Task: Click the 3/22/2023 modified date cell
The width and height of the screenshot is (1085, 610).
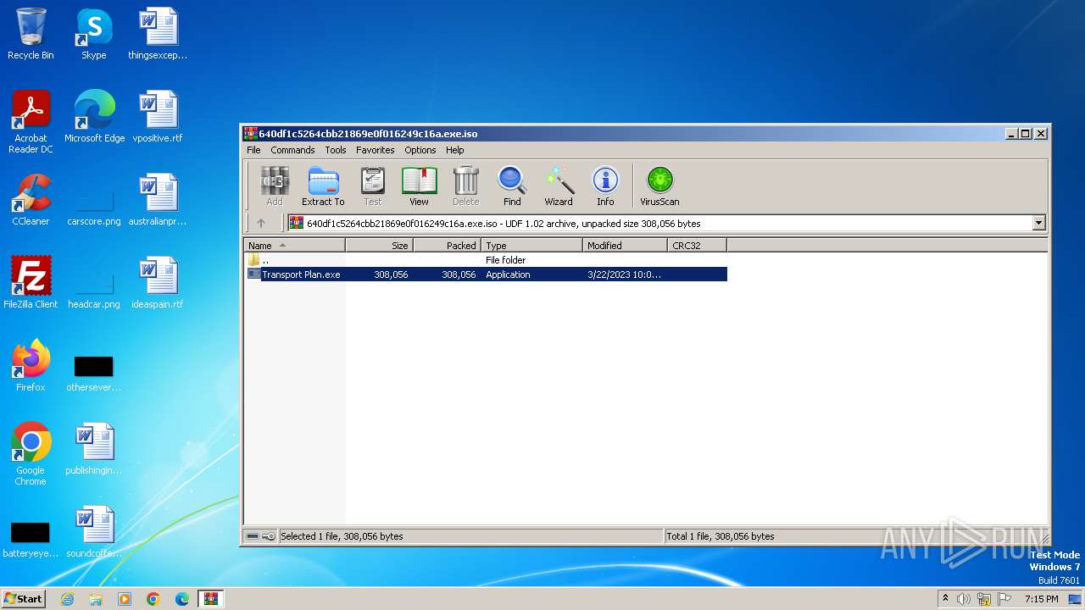Action: [x=624, y=274]
